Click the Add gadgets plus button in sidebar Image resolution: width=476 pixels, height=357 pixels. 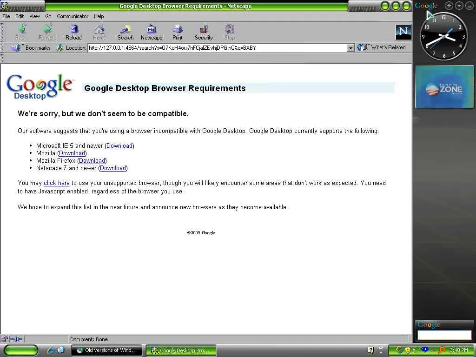point(449,6)
